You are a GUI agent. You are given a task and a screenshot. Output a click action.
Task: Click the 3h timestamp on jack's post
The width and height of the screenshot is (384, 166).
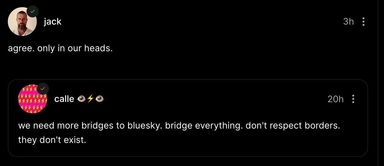tap(348, 22)
